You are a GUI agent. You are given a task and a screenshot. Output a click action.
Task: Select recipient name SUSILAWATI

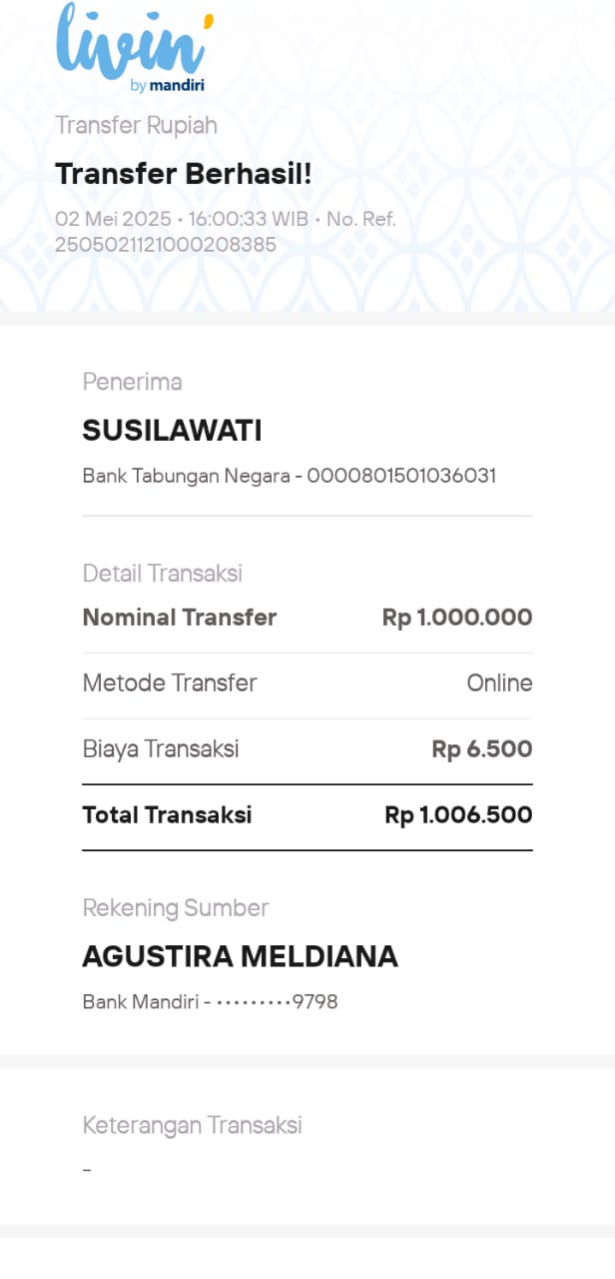(172, 431)
